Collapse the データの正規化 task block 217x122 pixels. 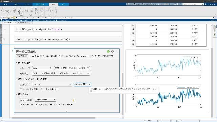pyautogui.click(x=12, y=51)
